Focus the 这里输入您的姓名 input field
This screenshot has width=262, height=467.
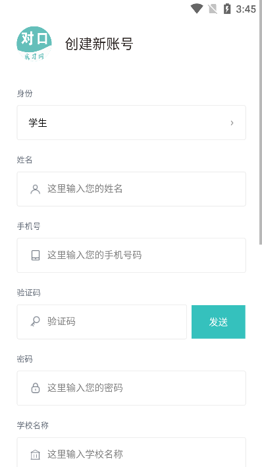point(131,189)
